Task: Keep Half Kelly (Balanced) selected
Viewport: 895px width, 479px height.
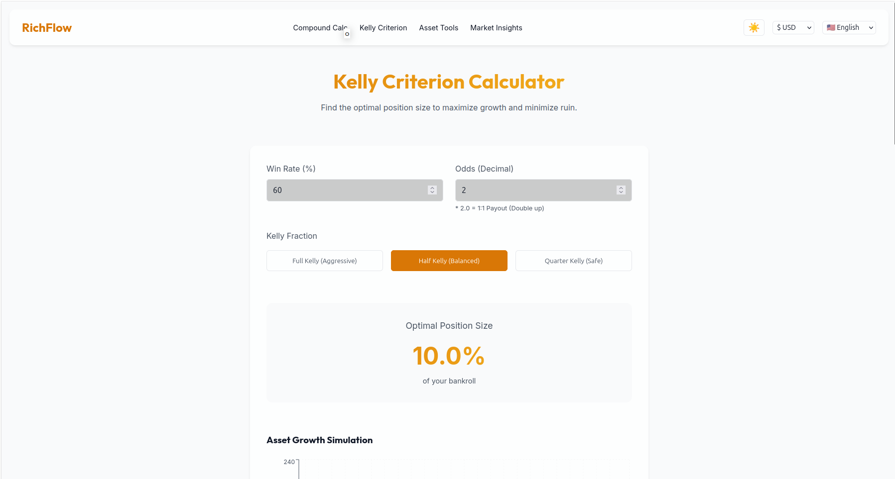Action: tap(449, 261)
